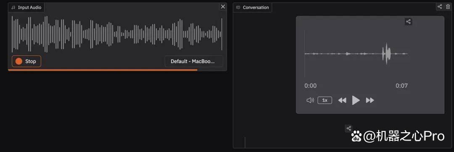Viewport: 454px width, 152px height.
Task: Mute the audio with the speaker icon
Action: [x=310, y=100]
